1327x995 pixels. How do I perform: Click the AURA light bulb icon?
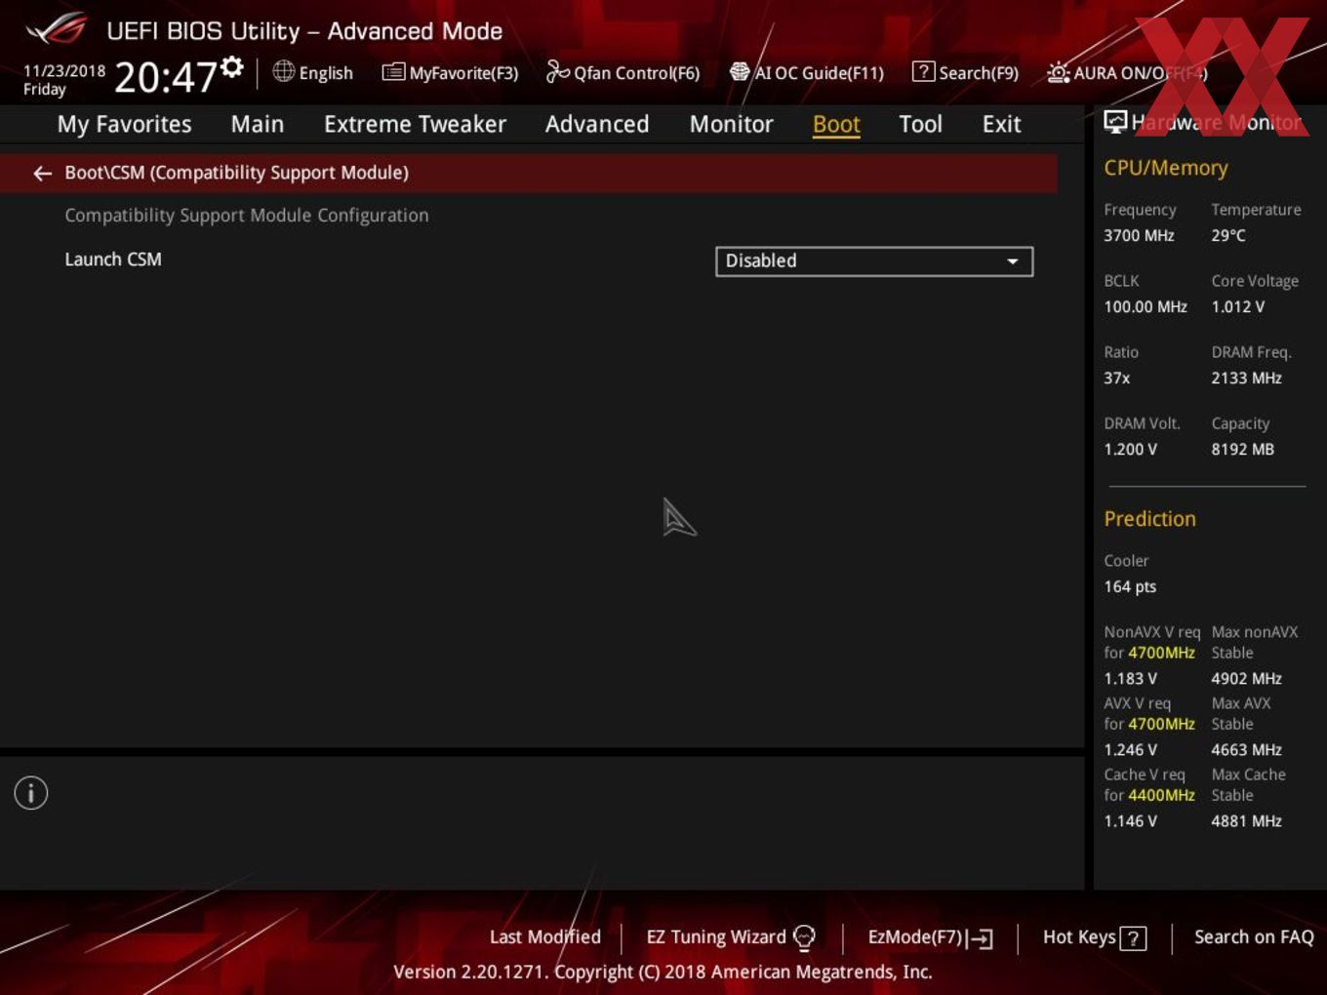[1058, 72]
